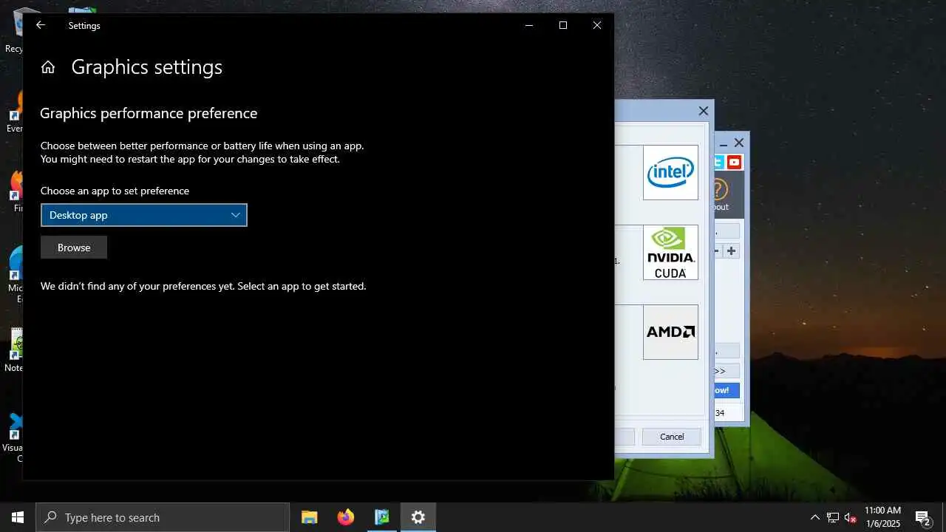Viewport: 946px width, 532px height.
Task: Click the Graphics performance preference heading
Action: coord(149,113)
